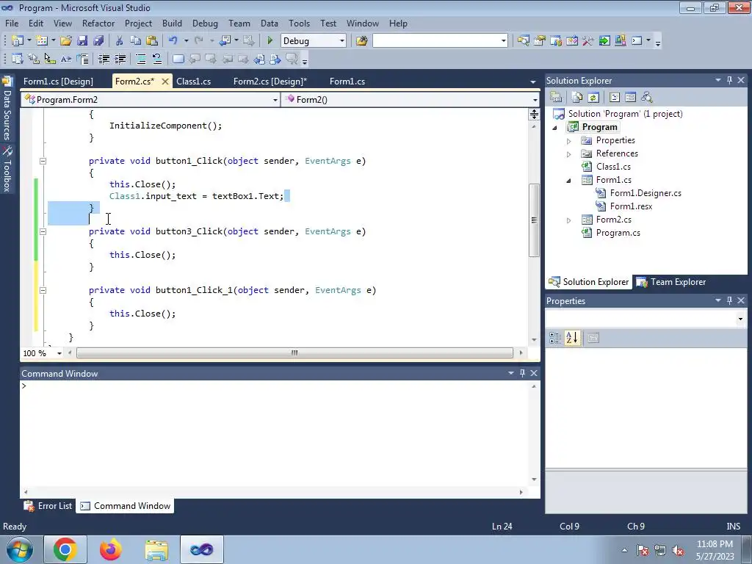Open the Build menu
The height and width of the screenshot is (564, 752).
[x=172, y=23]
